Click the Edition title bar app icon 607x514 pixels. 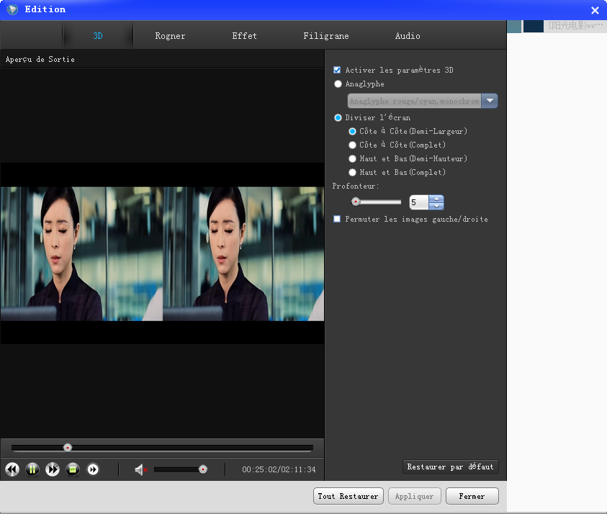pyautogui.click(x=12, y=9)
